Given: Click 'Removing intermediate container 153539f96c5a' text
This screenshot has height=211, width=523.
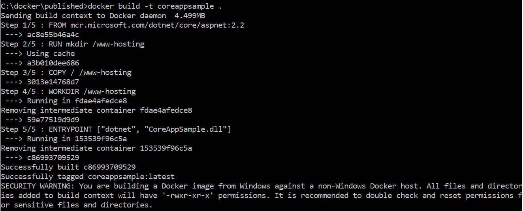Looking at the screenshot, I should point(96,148).
